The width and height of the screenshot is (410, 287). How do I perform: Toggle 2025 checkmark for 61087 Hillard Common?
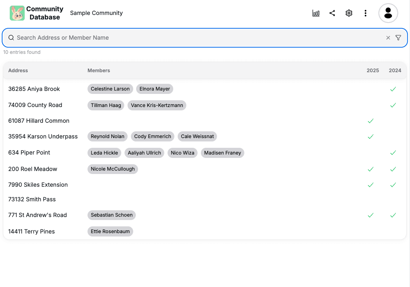click(x=370, y=121)
